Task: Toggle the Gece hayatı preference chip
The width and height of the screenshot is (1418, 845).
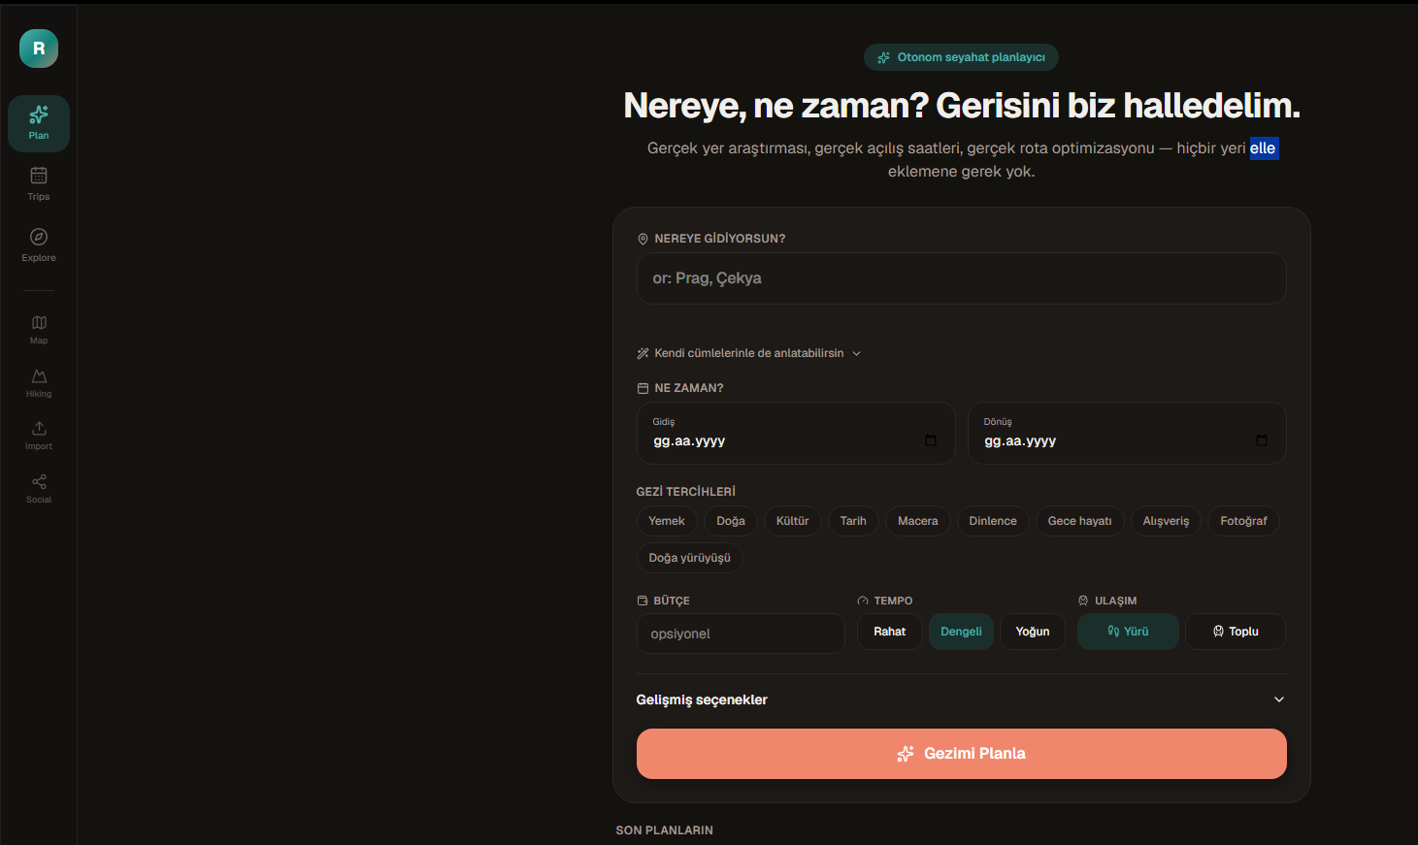Action: (x=1080, y=521)
